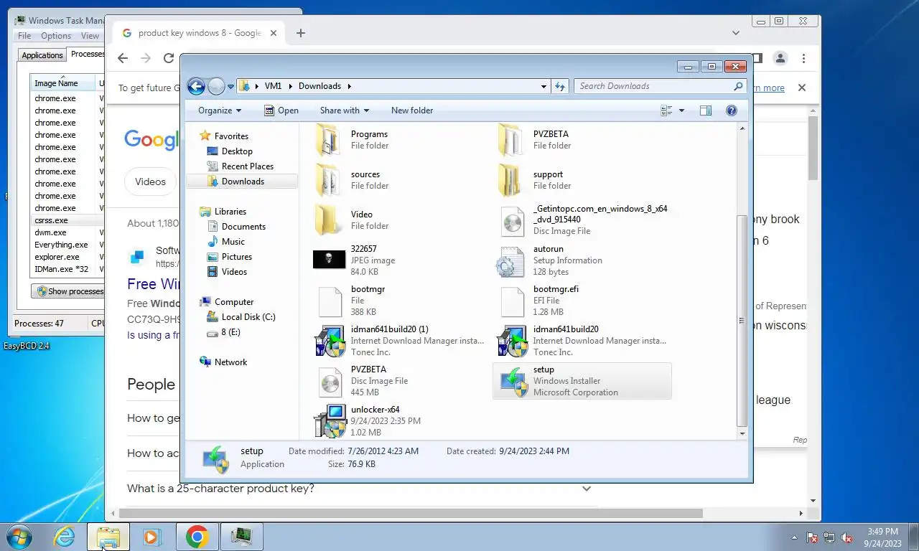Open the view options dropdown arrow
This screenshot has height=551, width=919.
pos(681,110)
